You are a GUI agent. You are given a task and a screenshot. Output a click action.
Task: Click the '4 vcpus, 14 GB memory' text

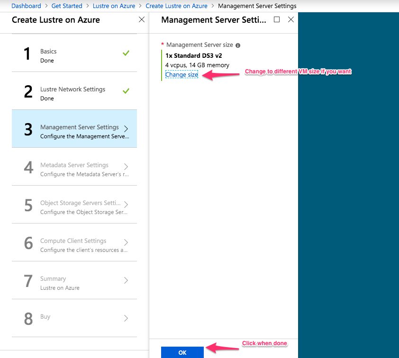click(x=197, y=65)
